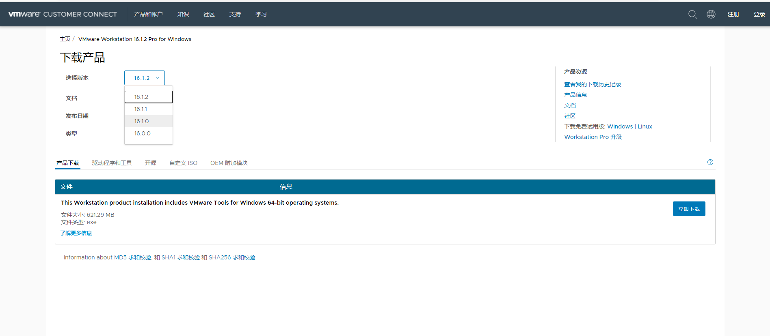This screenshot has height=336, width=770.
Task: Click VMware Workstation 16.1.2 Pro breadcrumb text
Action: 135,39
